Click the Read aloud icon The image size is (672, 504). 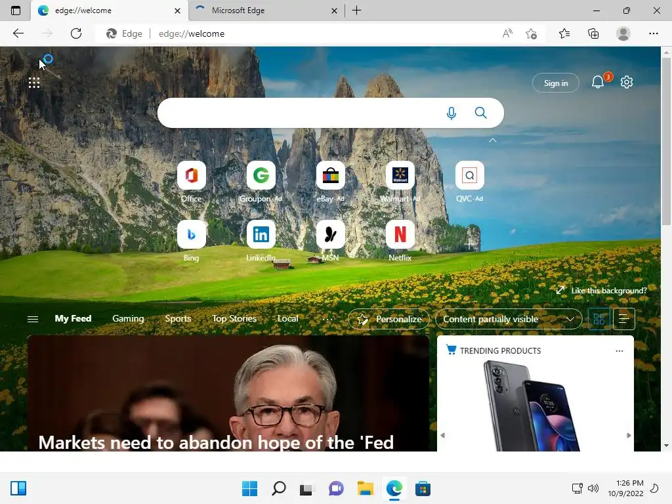click(x=507, y=33)
